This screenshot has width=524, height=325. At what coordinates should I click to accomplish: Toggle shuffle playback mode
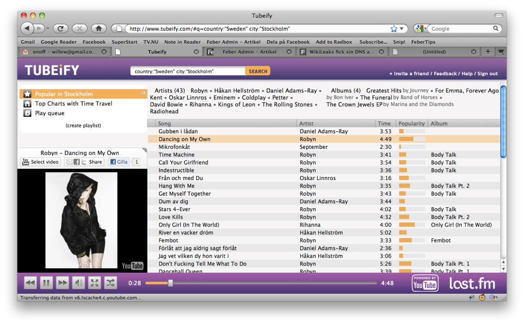pos(111,283)
